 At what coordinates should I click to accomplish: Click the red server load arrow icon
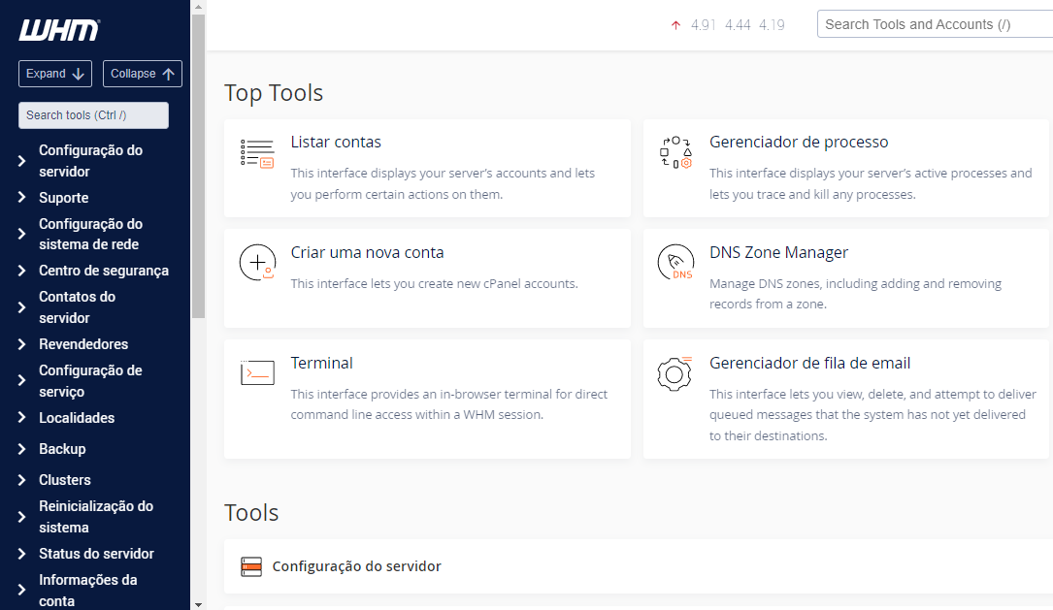[x=675, y=25]
